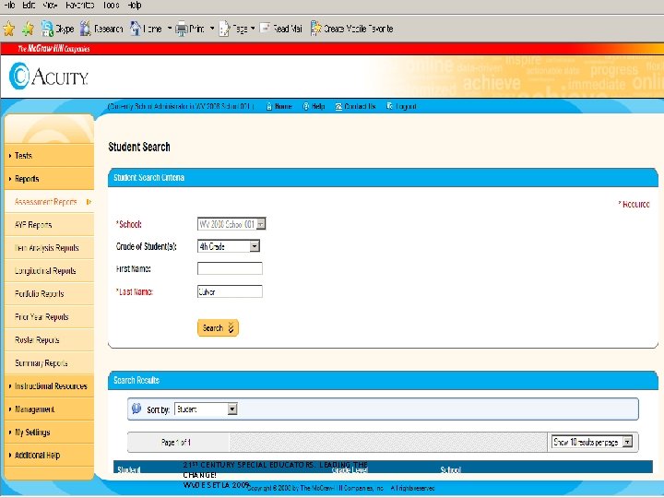Image resolution: width=664 pixels, height=498 pixels.
Task: Click the Contact Us link
Action: pyautogui.click(x=355, y=106)
